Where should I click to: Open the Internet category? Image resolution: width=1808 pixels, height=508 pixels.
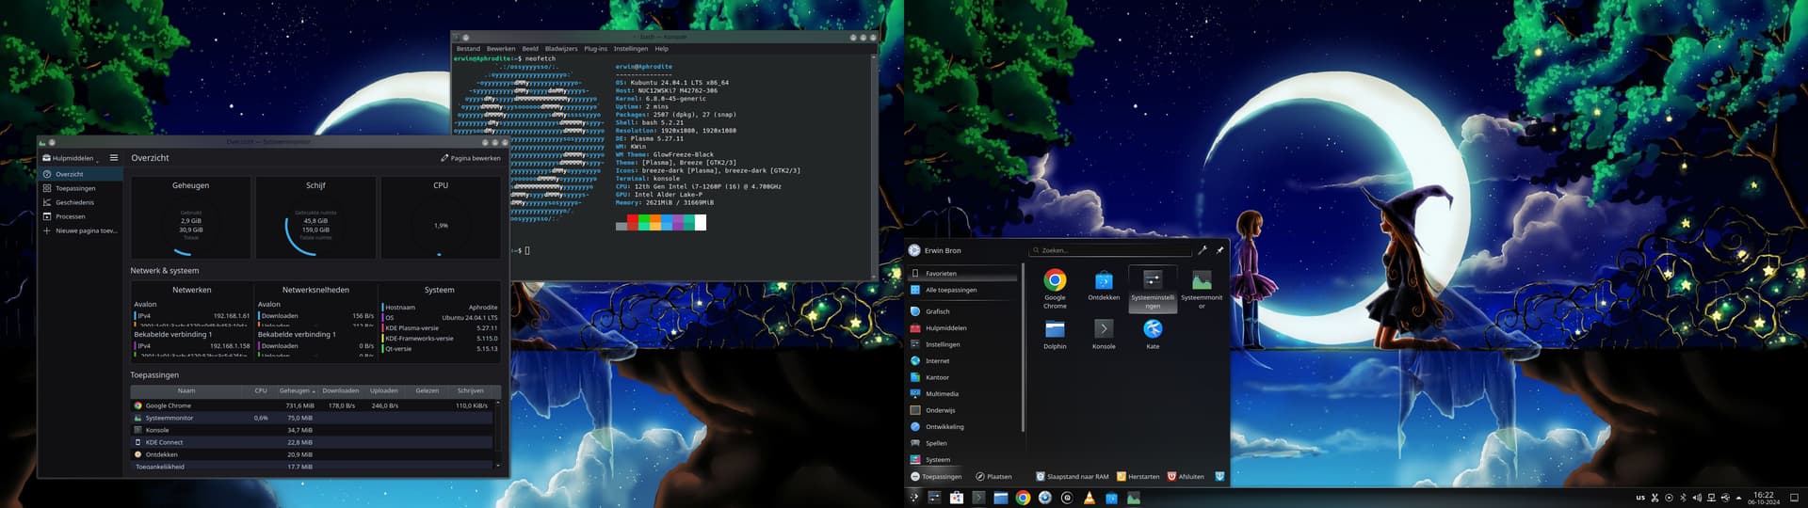963,361
